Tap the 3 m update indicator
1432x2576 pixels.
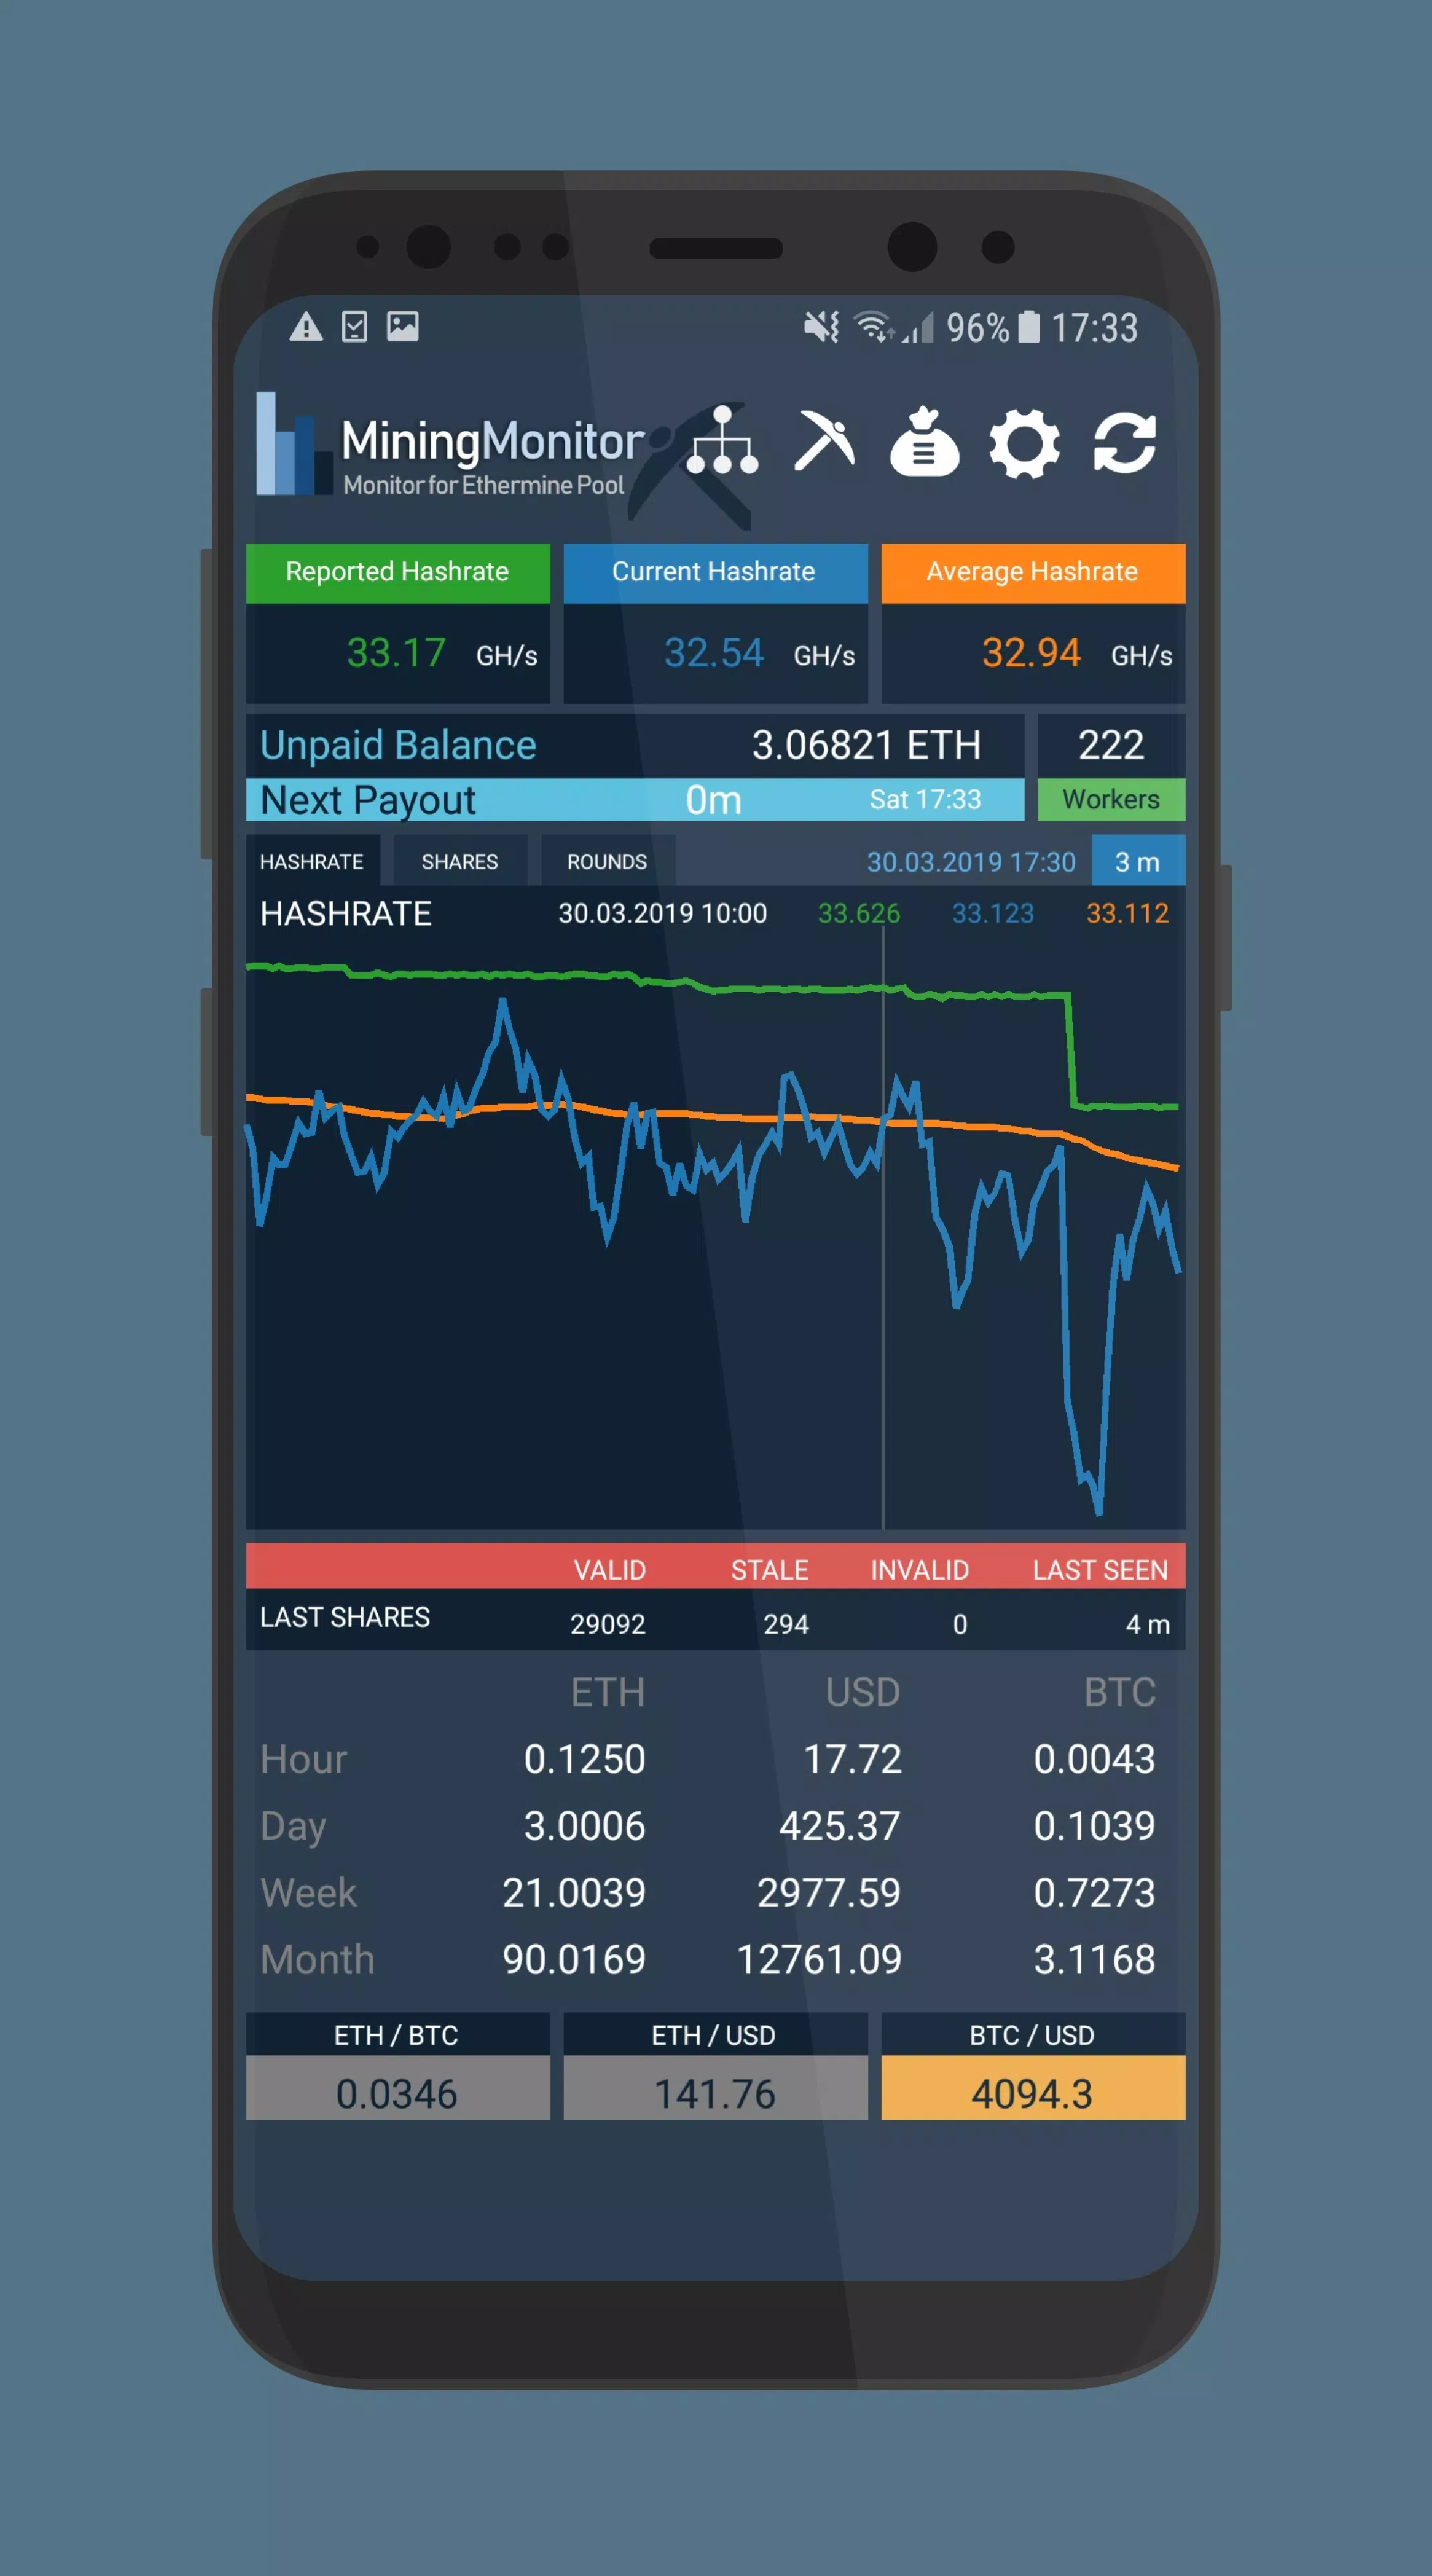pyautogui.click(x=1138, y=861)
